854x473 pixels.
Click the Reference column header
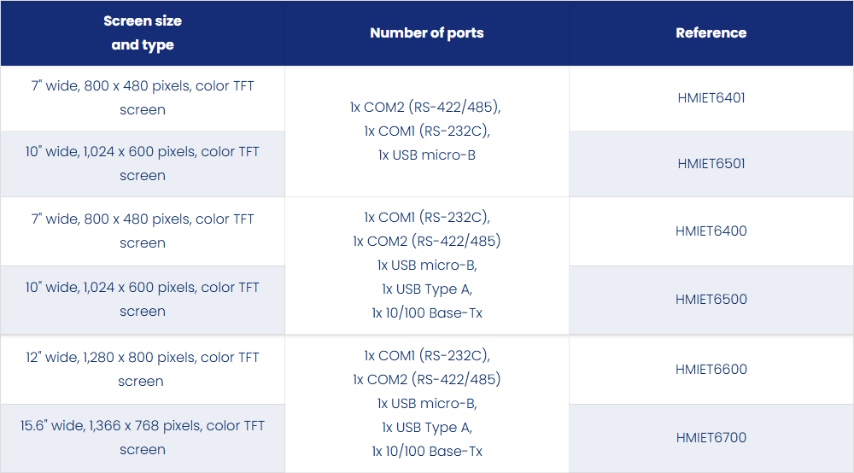pyautogui.click(x=711, y=33)
